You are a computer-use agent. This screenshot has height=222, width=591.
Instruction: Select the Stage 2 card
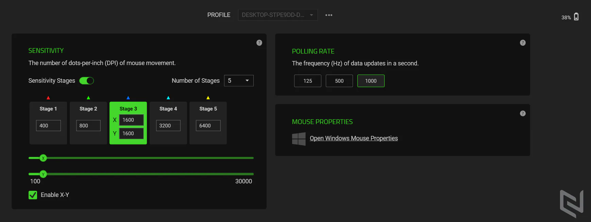point(88,123)
